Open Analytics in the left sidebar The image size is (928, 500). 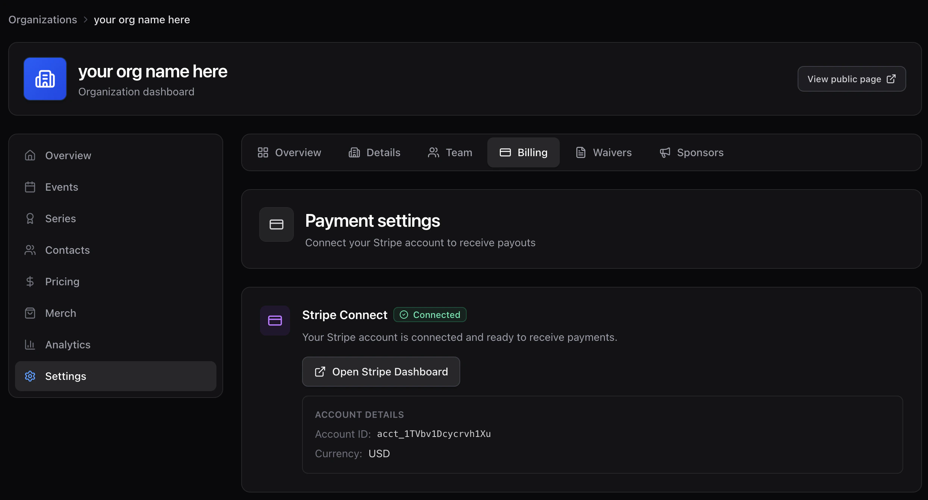116,345
